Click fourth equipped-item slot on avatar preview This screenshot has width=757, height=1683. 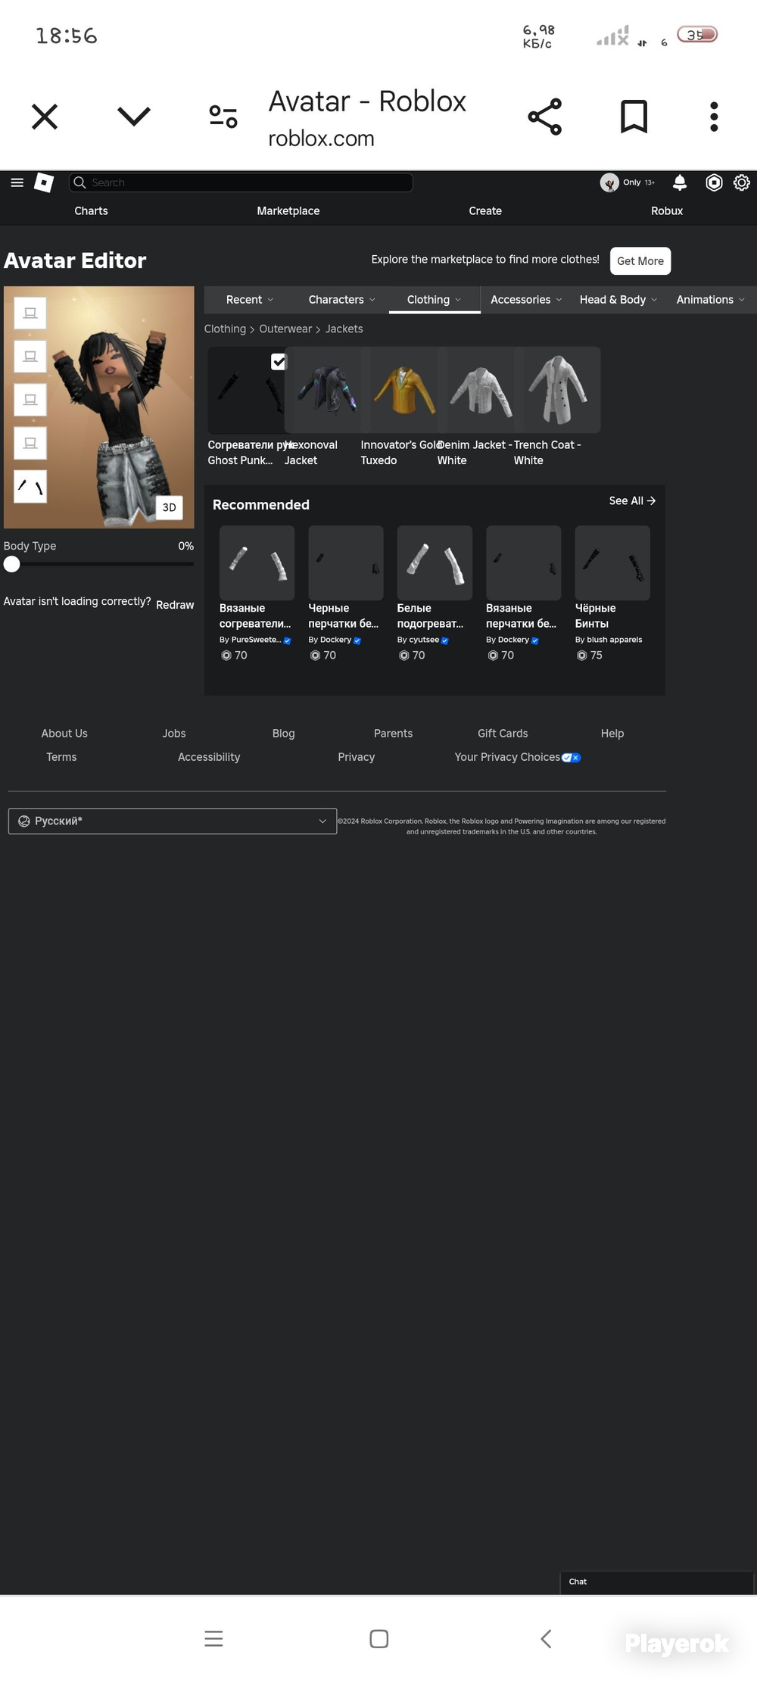(30, 443)
